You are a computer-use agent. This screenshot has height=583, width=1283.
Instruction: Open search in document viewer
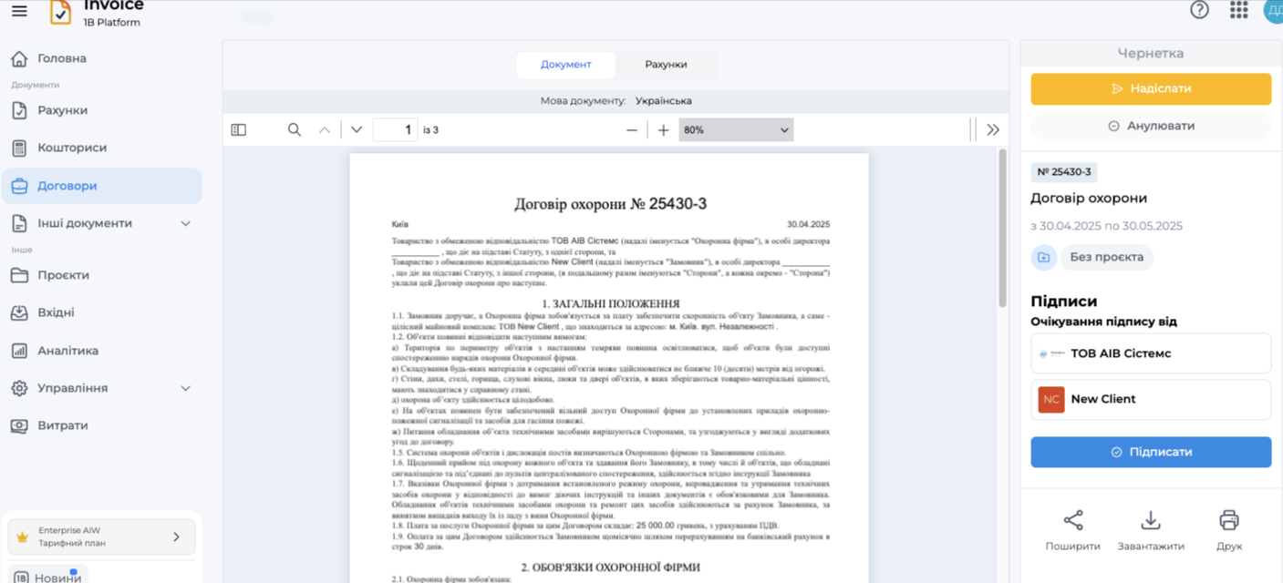pyautogui.click(x=294, y=130)
